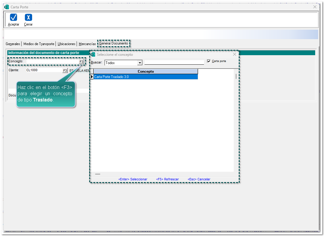
Task: Open the Buscar dropdown arrow
Action: coord(139,63)
